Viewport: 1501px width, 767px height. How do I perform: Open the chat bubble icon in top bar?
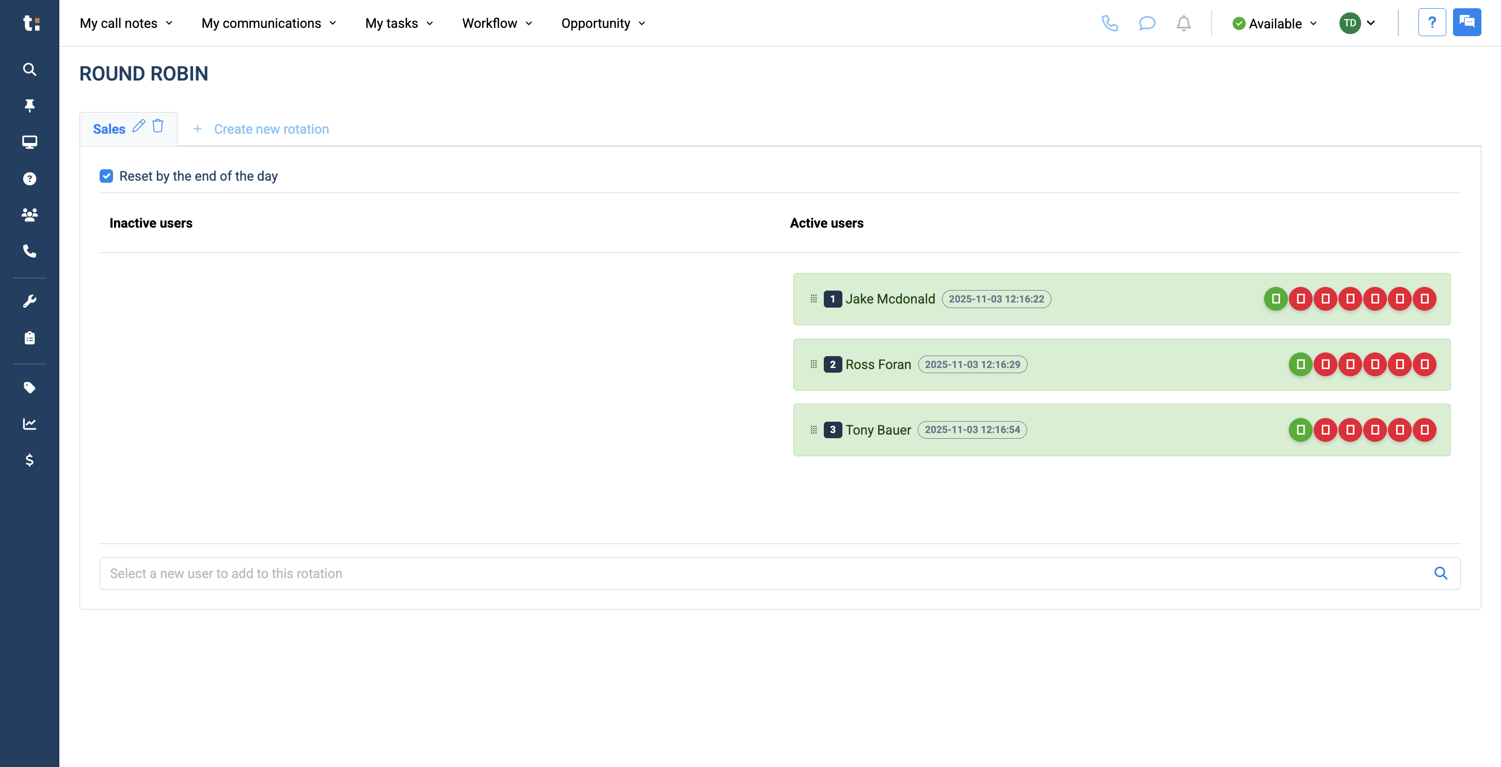coord(1147,23)
